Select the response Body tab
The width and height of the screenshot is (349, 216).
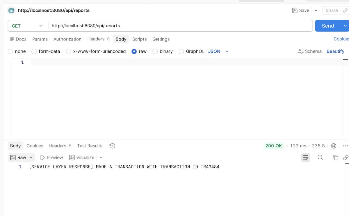coord(15,146)
